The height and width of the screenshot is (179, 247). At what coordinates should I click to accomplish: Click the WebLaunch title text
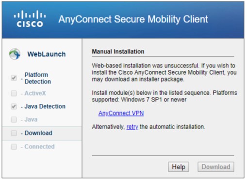[47, 54]
